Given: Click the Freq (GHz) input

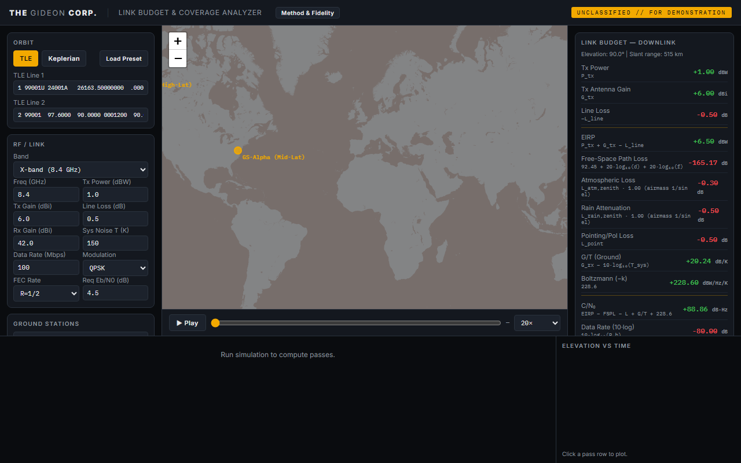Looking at the screenshot, I should (46, 194).
